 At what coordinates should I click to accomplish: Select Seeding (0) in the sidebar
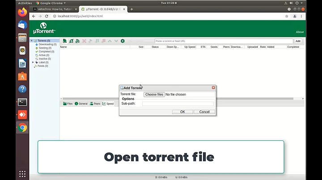pyautogui.click(x=45, y=48)
